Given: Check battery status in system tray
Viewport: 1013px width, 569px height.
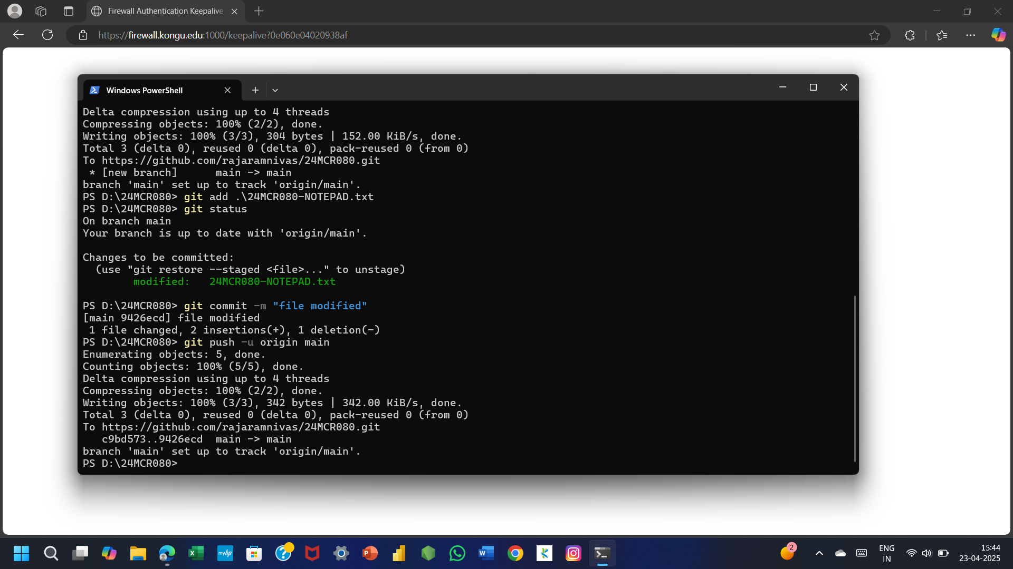Looking at the screenshot, I should tap(943, 553).
